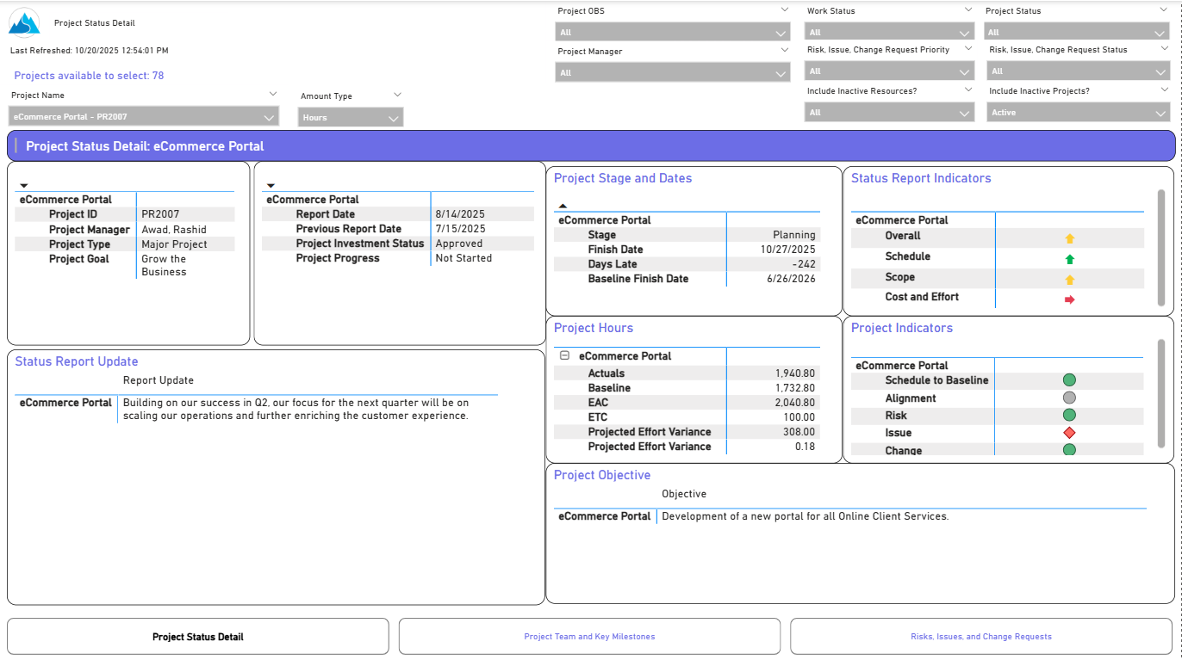Open the Amount Type Hours dropdown

(x=351, y=118)
